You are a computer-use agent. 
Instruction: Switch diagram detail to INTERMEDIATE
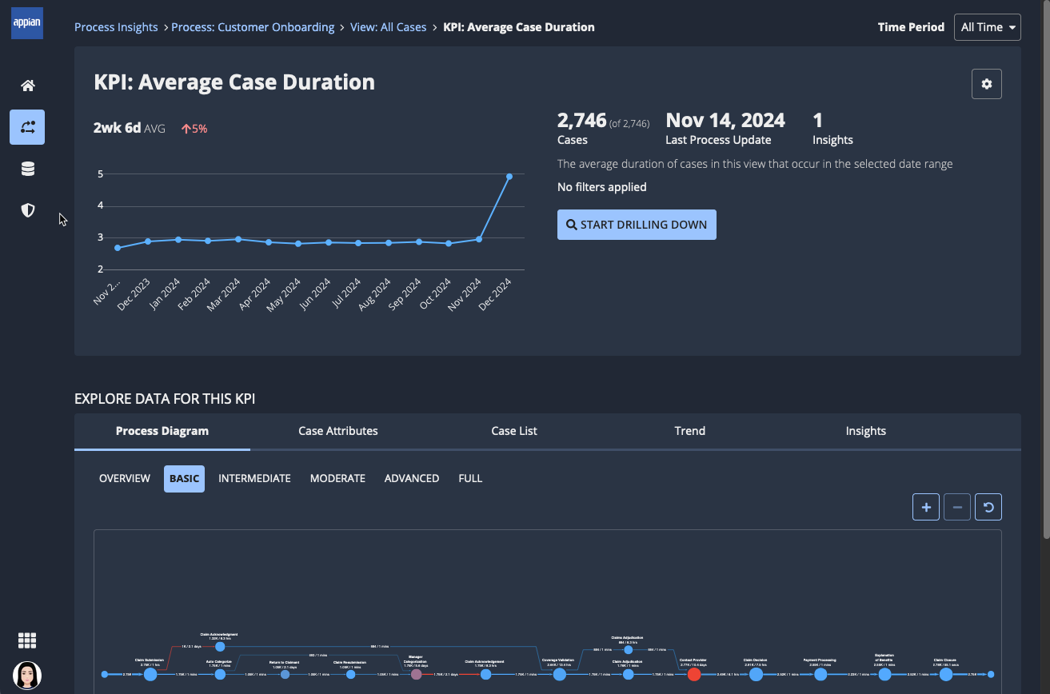click(254, 478)
